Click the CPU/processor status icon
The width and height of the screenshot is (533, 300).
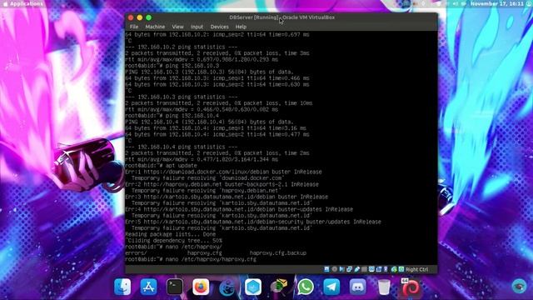tap(386, 269)
